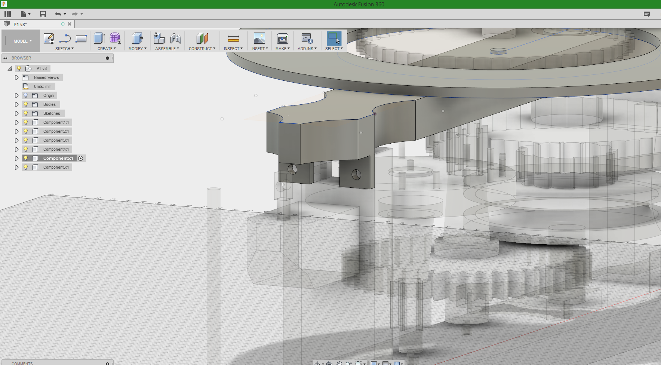Toggle Origin folder visibility lightbulb
661x365 pixels.
26,95
